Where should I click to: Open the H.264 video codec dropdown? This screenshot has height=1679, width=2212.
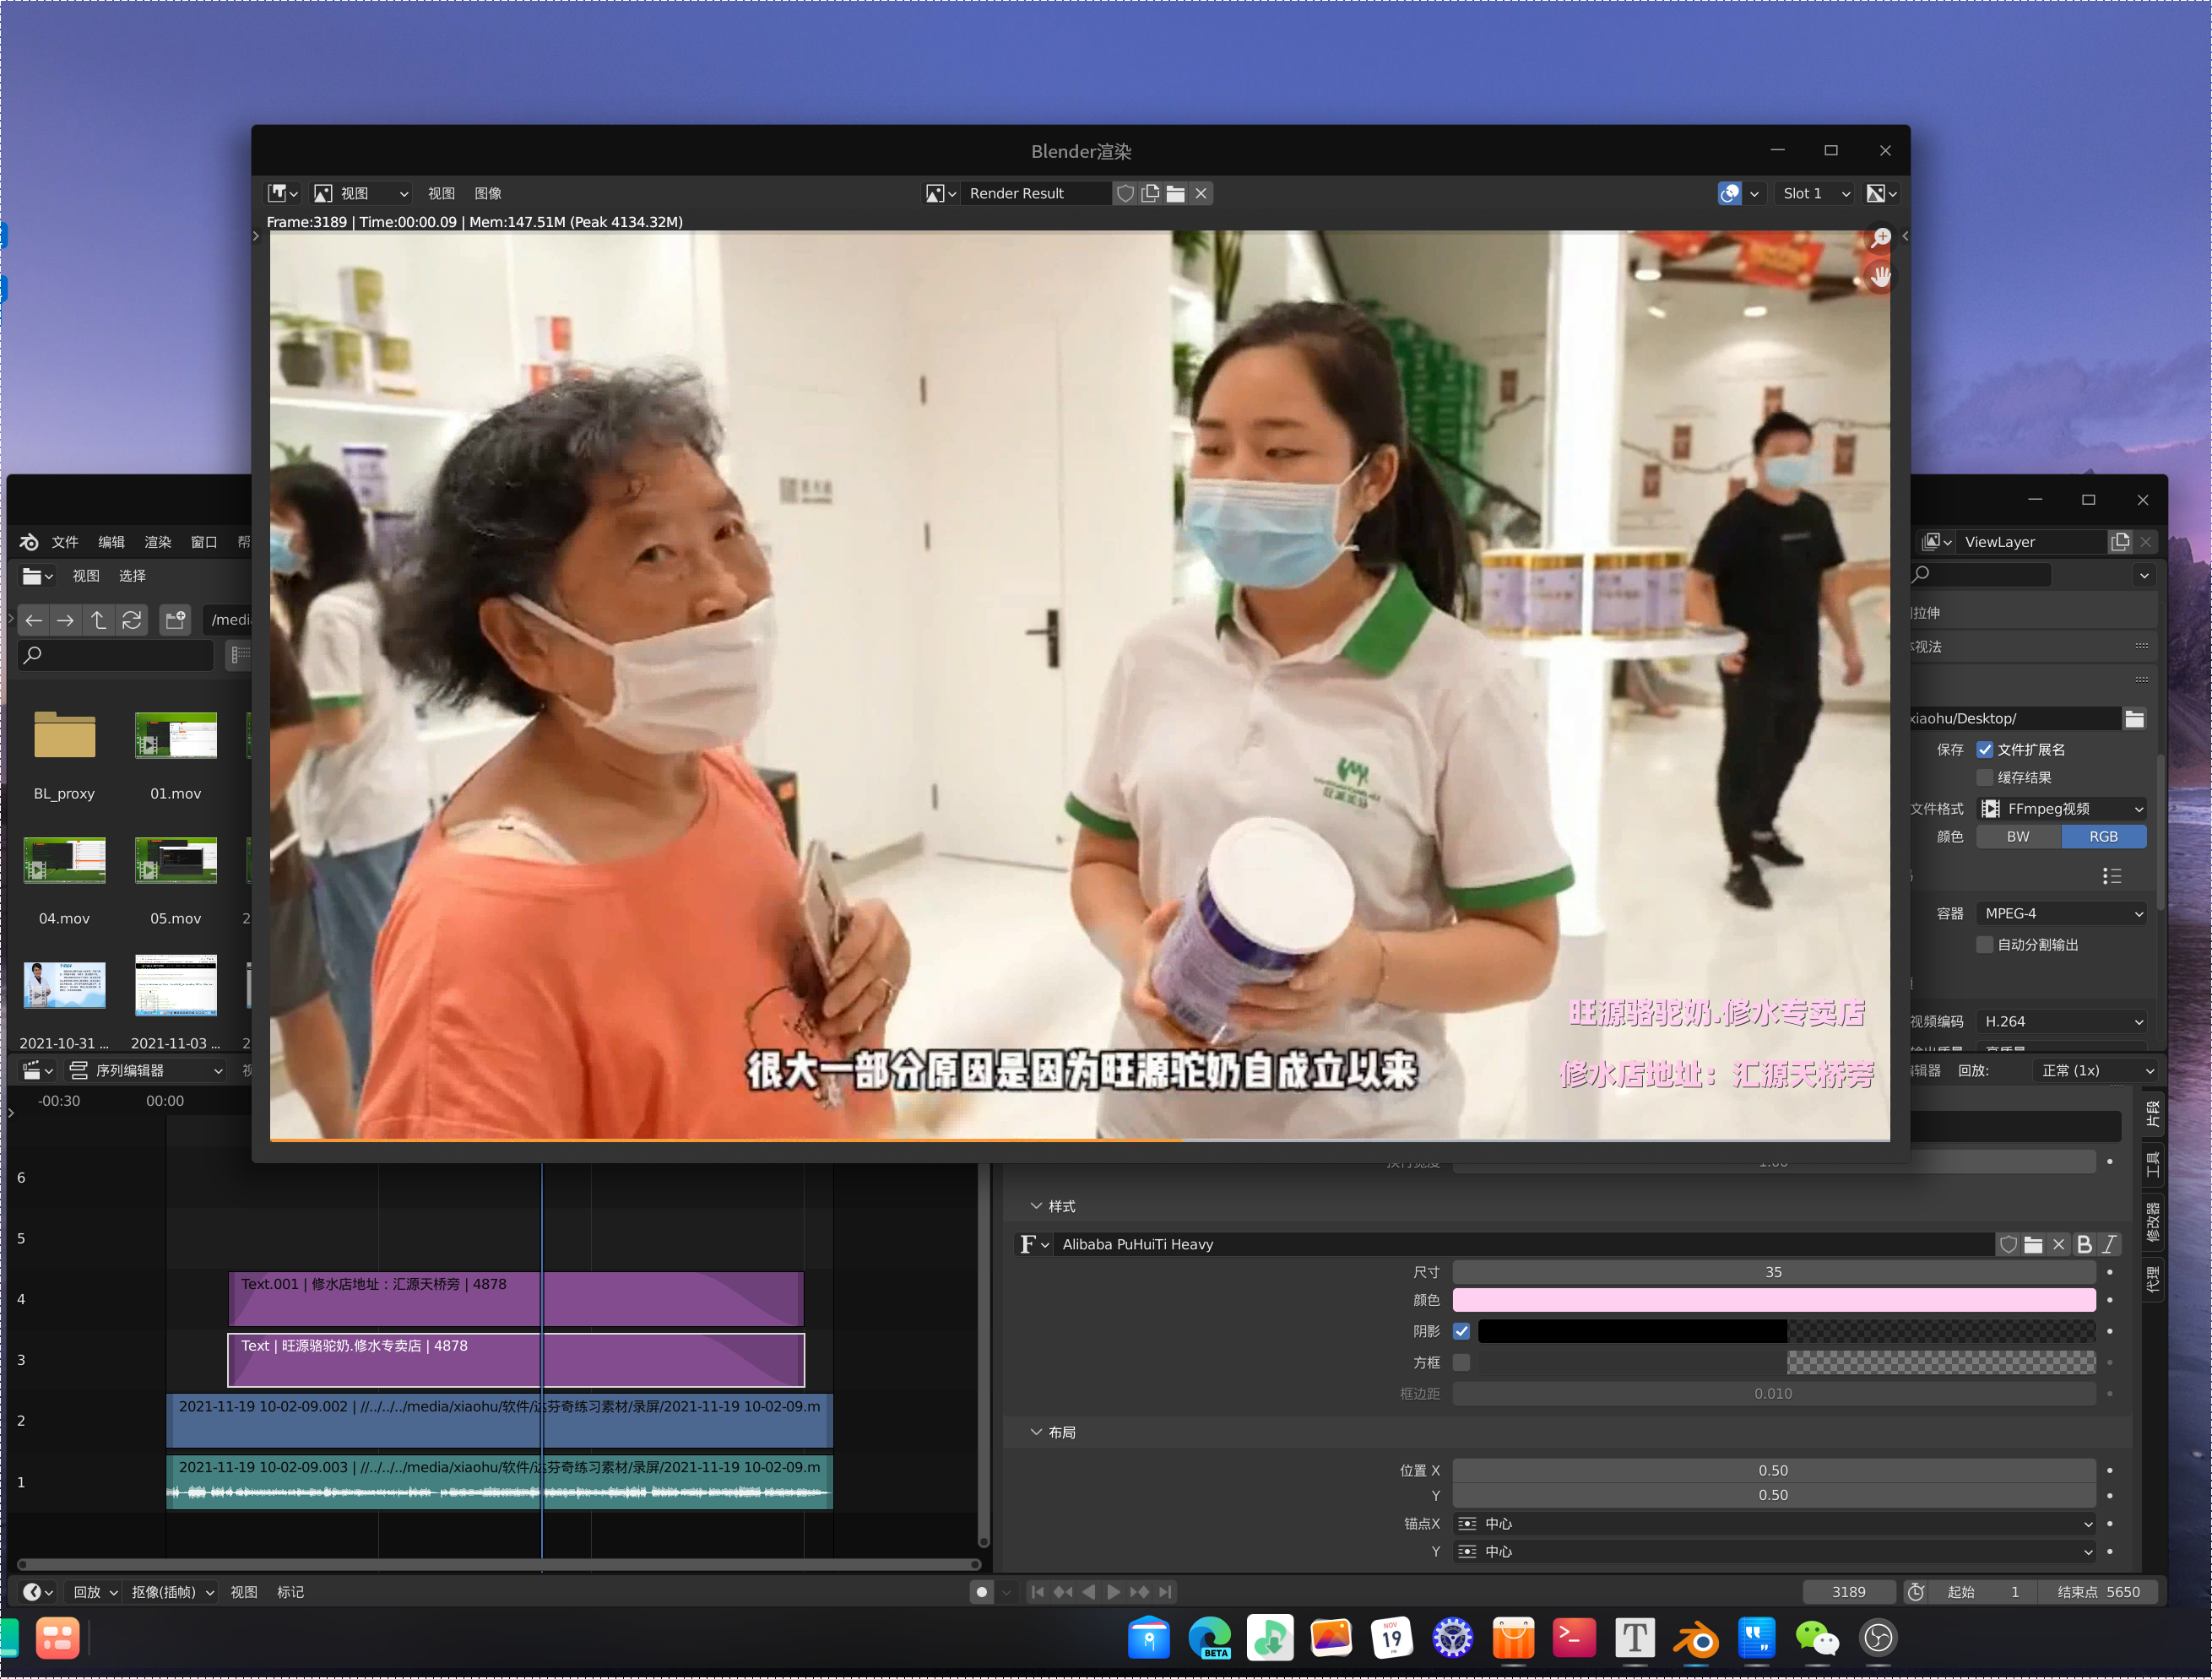2062,1021
